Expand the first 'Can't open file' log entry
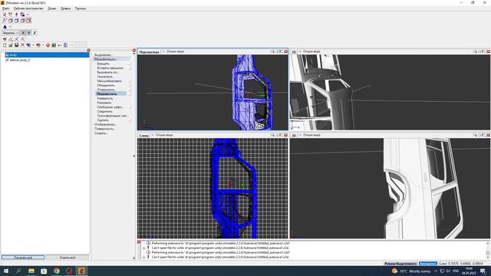491x276 pixels. point(144,248)
